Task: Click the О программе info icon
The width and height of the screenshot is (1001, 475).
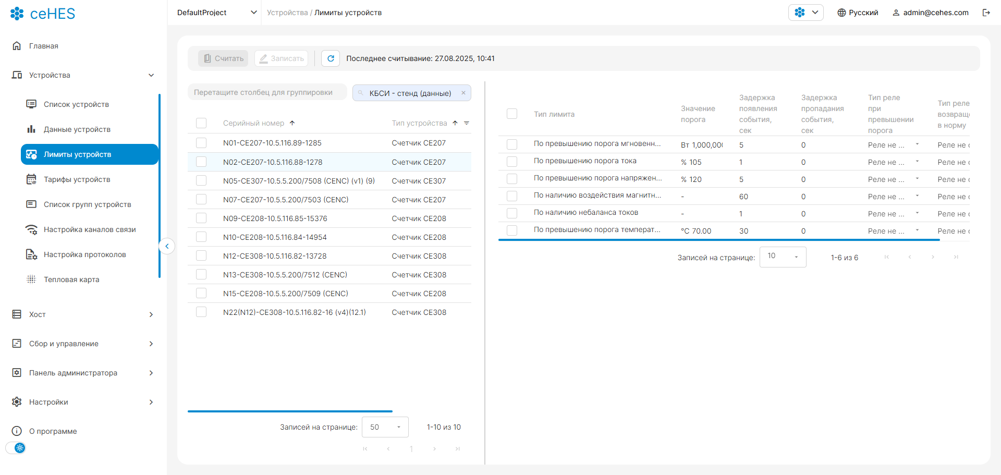Action: [17, 431]
